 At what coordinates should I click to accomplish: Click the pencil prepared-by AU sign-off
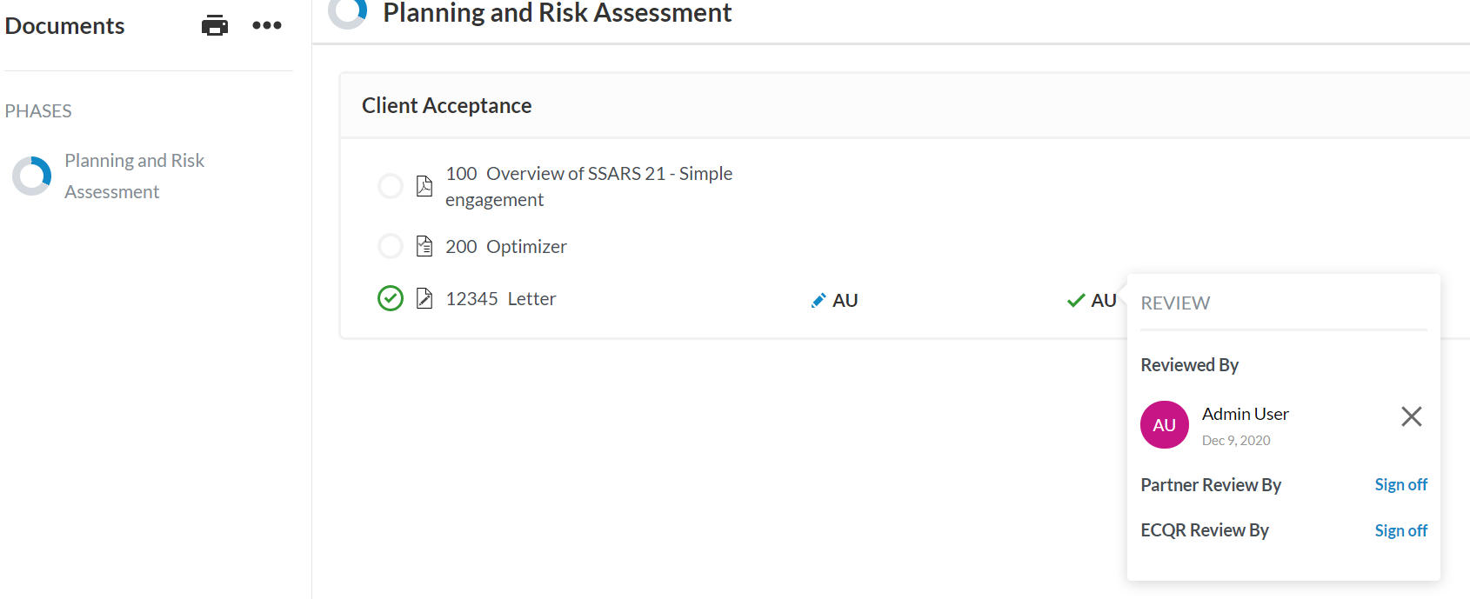pyautogui.click(x=835, y=301)
